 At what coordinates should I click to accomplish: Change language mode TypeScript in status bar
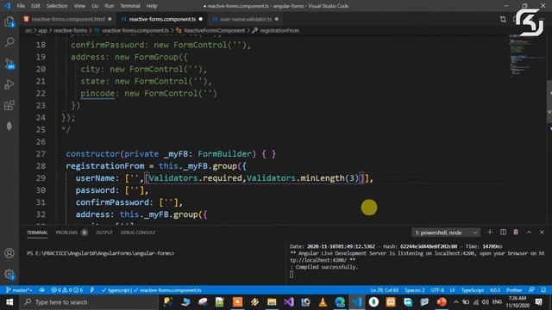[473, 290]
